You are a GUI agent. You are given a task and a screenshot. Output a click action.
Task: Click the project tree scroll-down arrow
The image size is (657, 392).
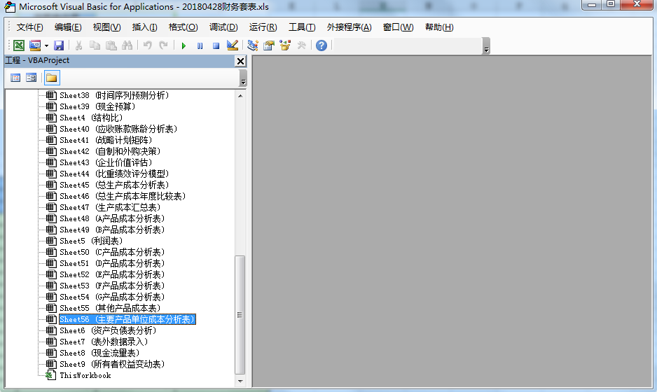pyautogui.click(x=240, y=381)
